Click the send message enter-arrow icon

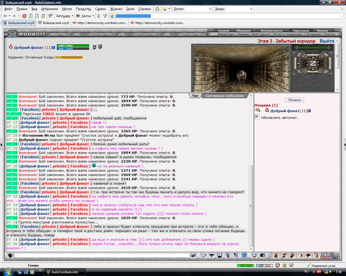193,255
